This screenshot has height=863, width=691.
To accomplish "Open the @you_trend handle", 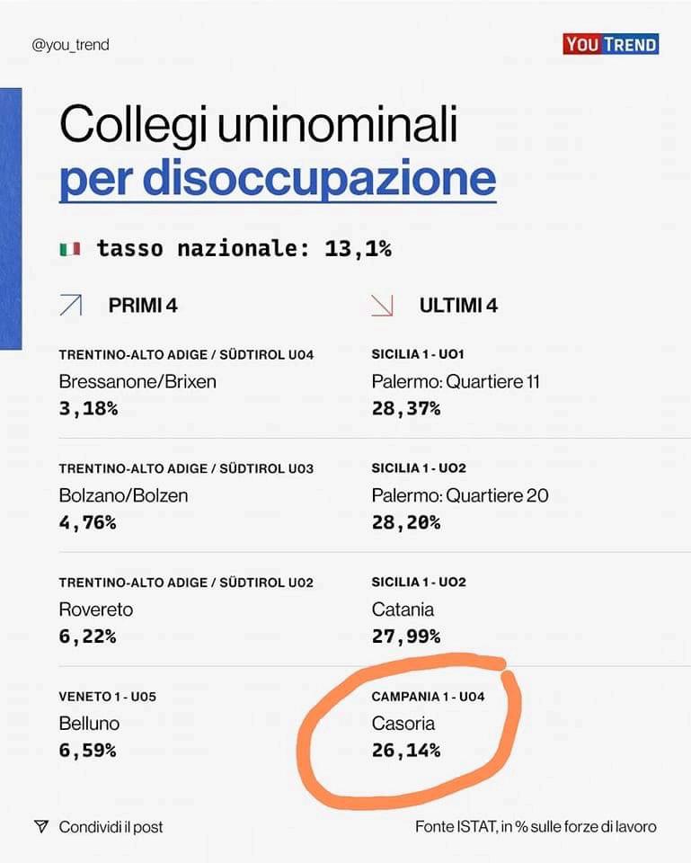I will point(70,44).
